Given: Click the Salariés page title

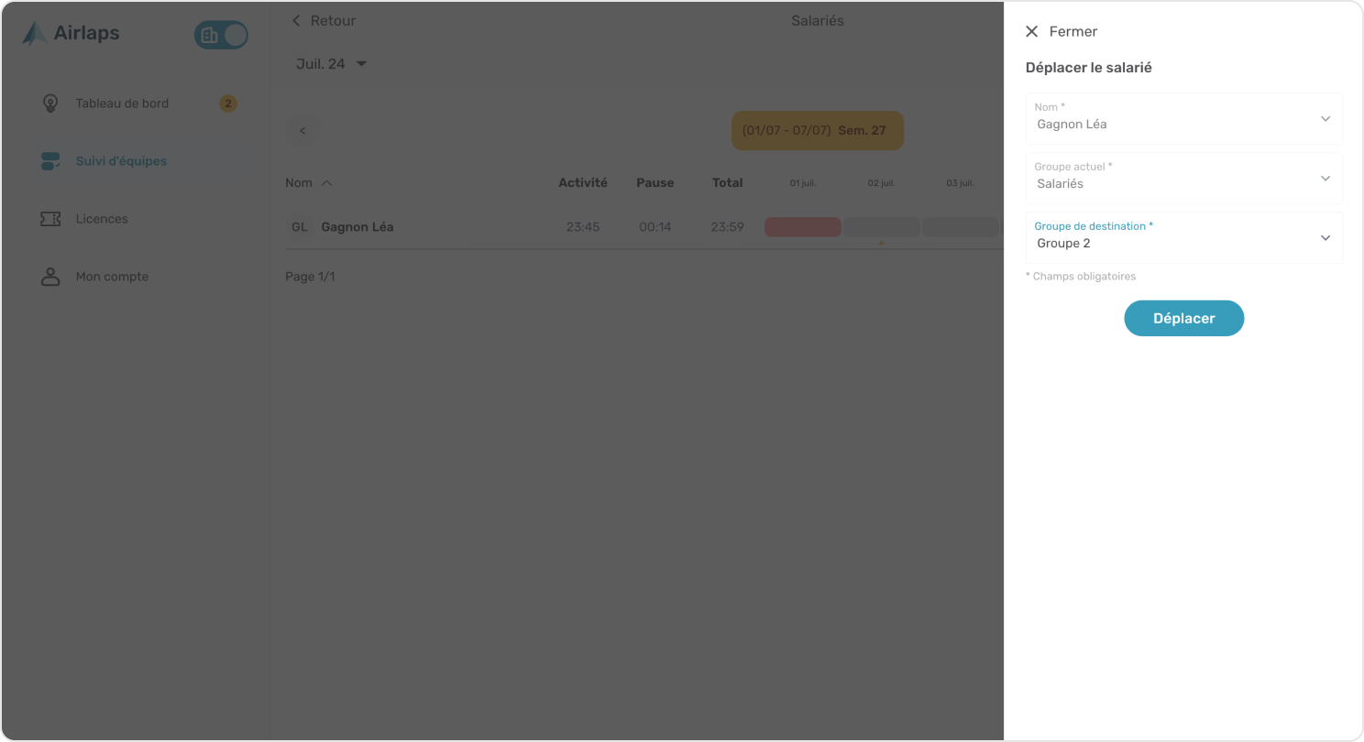Looking at the screenshot, I should [818, 20].
